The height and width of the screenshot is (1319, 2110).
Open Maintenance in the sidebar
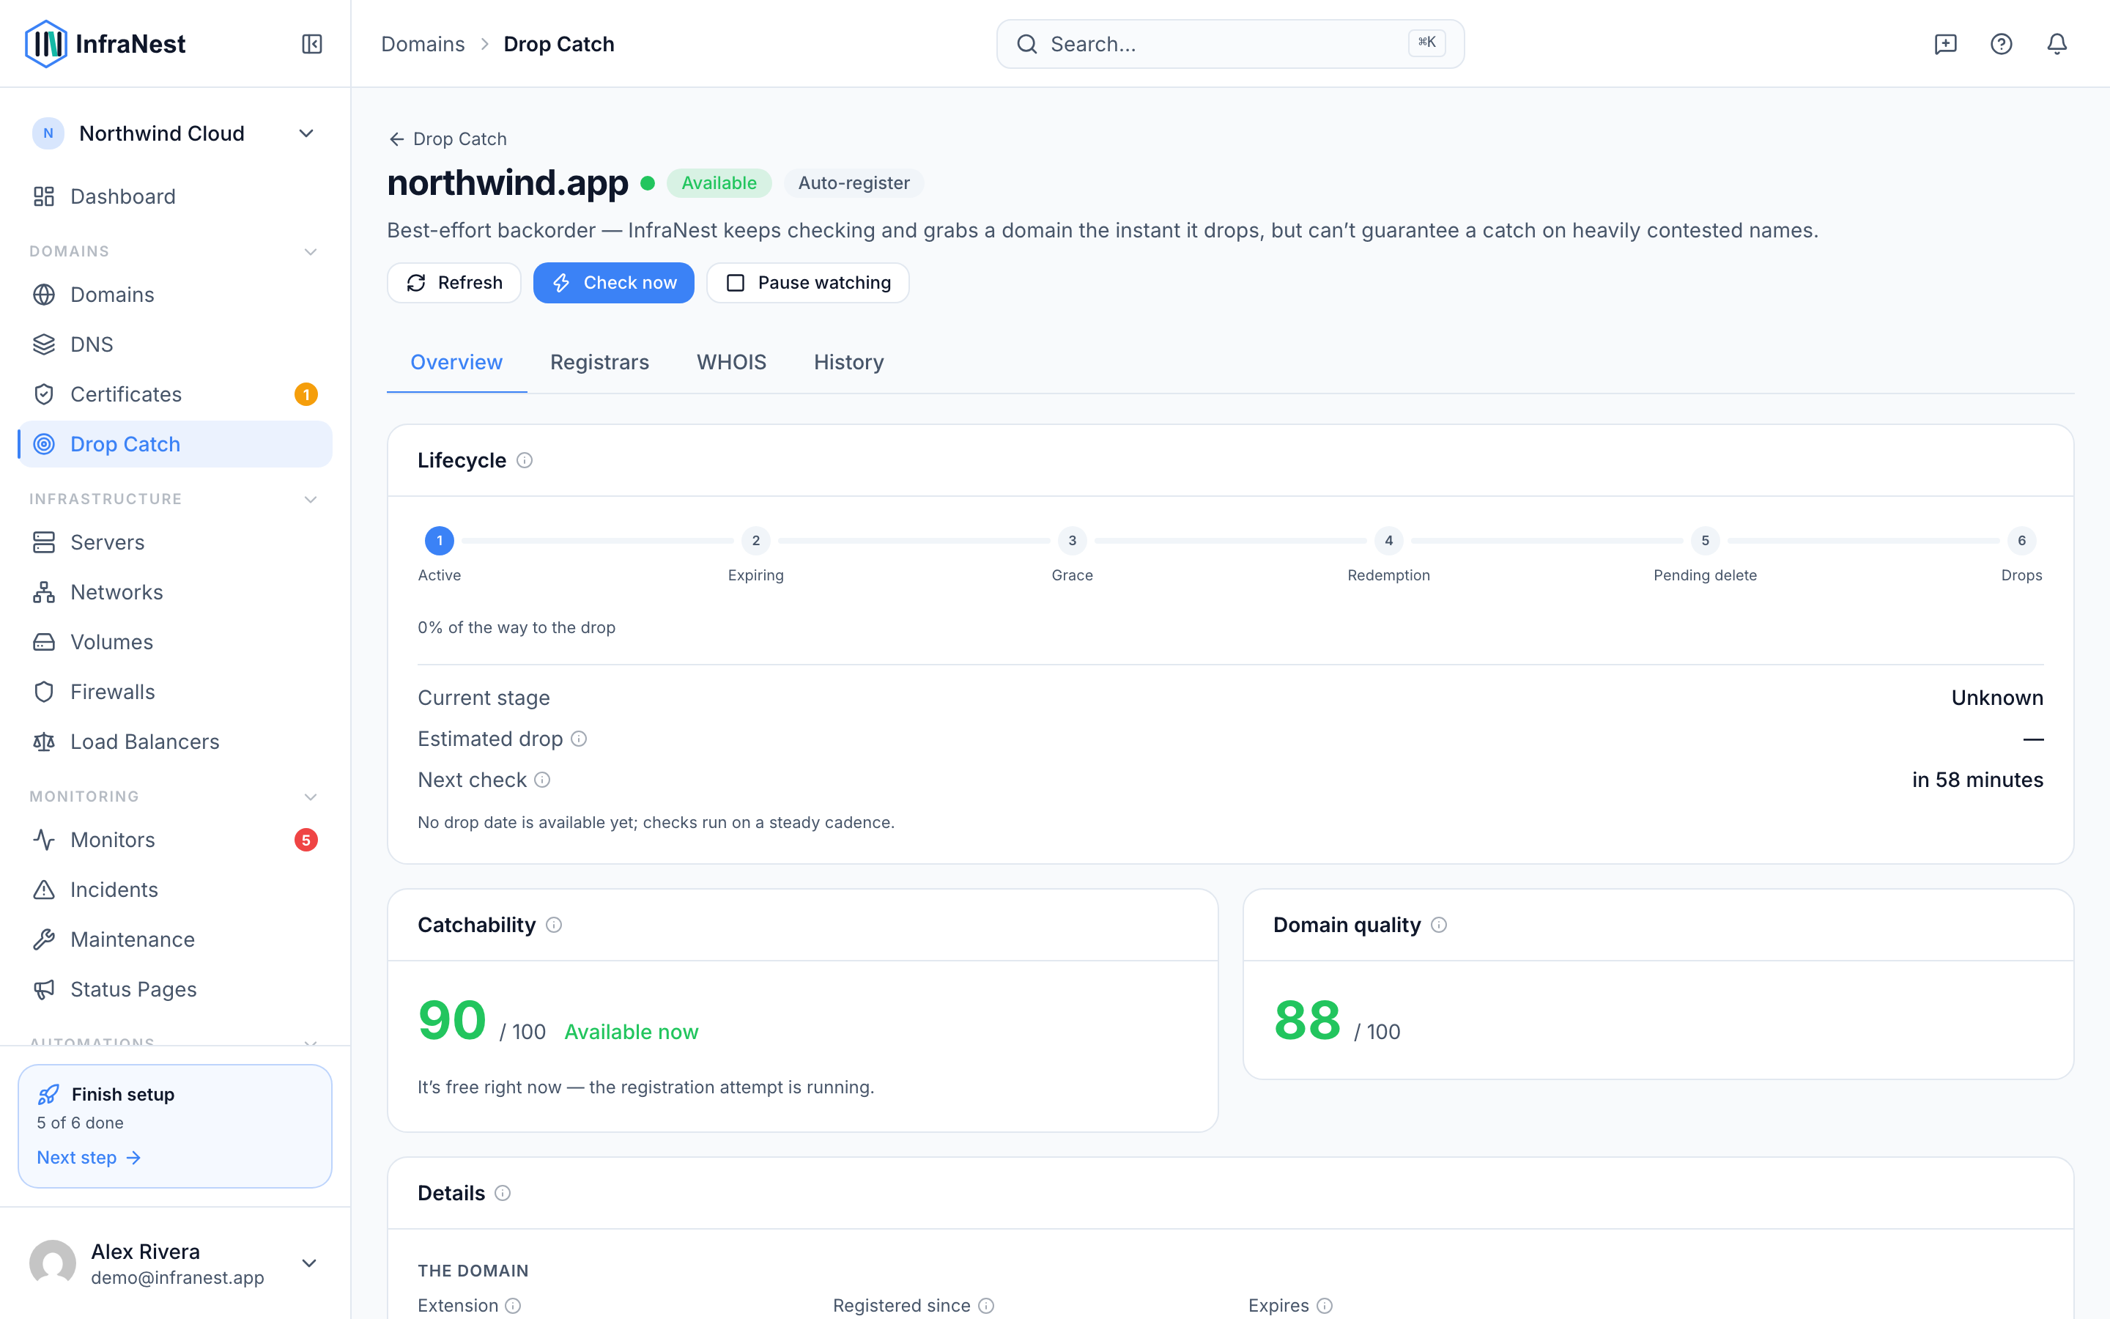[174, 939]
